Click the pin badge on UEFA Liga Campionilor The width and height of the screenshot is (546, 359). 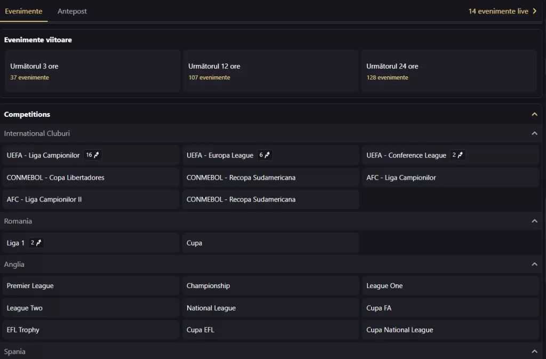click(92, 155)
